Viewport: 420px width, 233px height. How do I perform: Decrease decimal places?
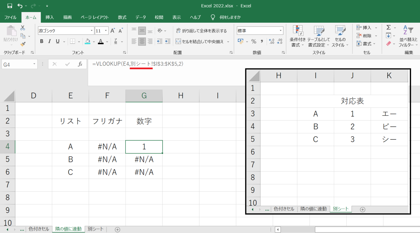[280, 41]
